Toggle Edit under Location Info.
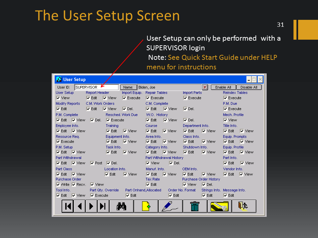This screenshot has width=318, height=238. tap(107, 174)
